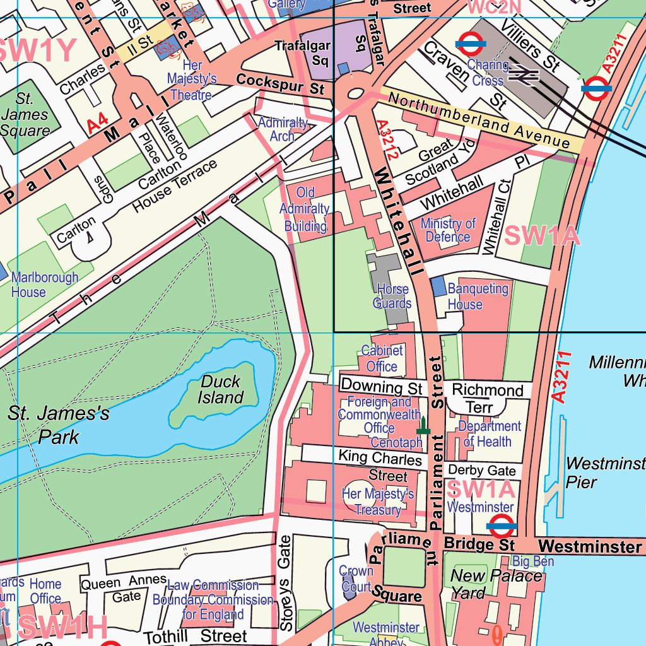Click the Charing Cross Underground roundel

[x=469, y=44]
